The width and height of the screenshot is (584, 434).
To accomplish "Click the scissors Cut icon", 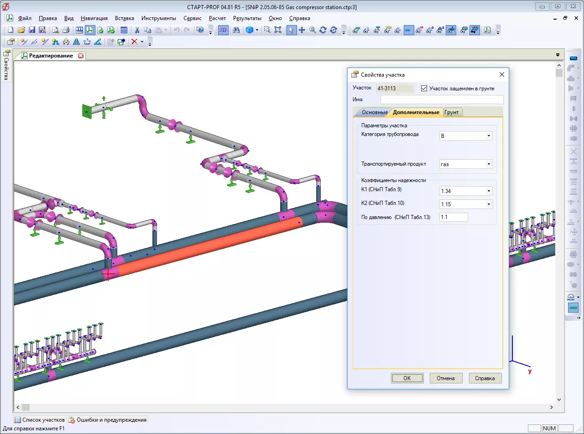I will pos(136,30).
